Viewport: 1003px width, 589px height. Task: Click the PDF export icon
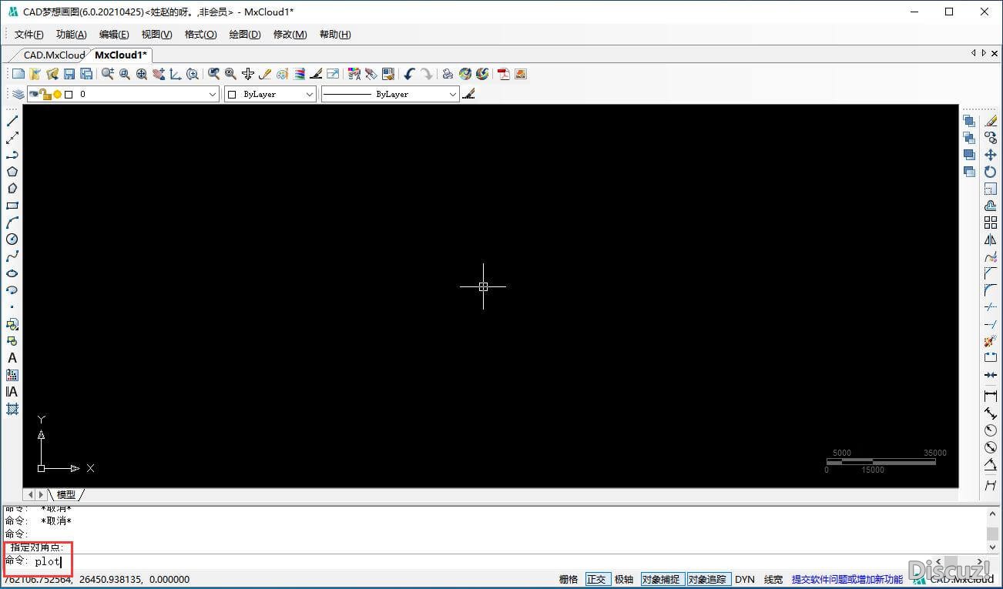tap(504, 74)
